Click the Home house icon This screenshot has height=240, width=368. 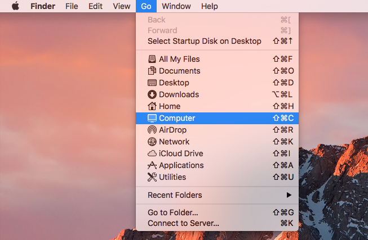tap(152, 106)
